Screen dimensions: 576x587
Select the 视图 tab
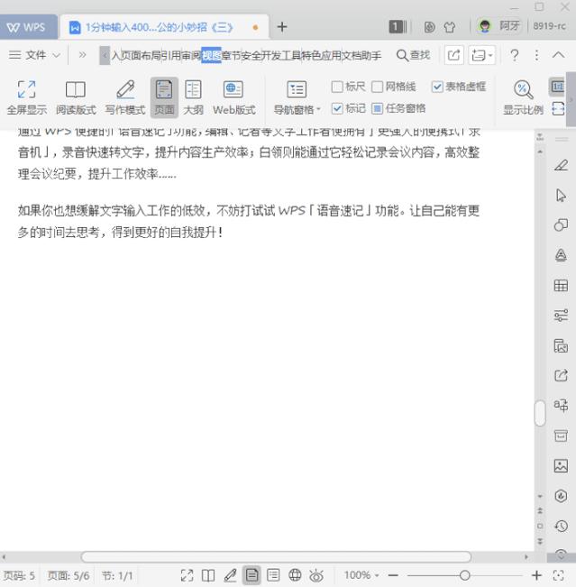(212, 55)
